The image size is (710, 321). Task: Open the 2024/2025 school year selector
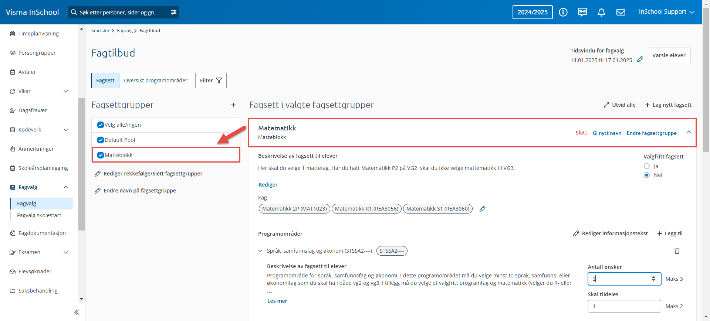click(x=532, y=12)
